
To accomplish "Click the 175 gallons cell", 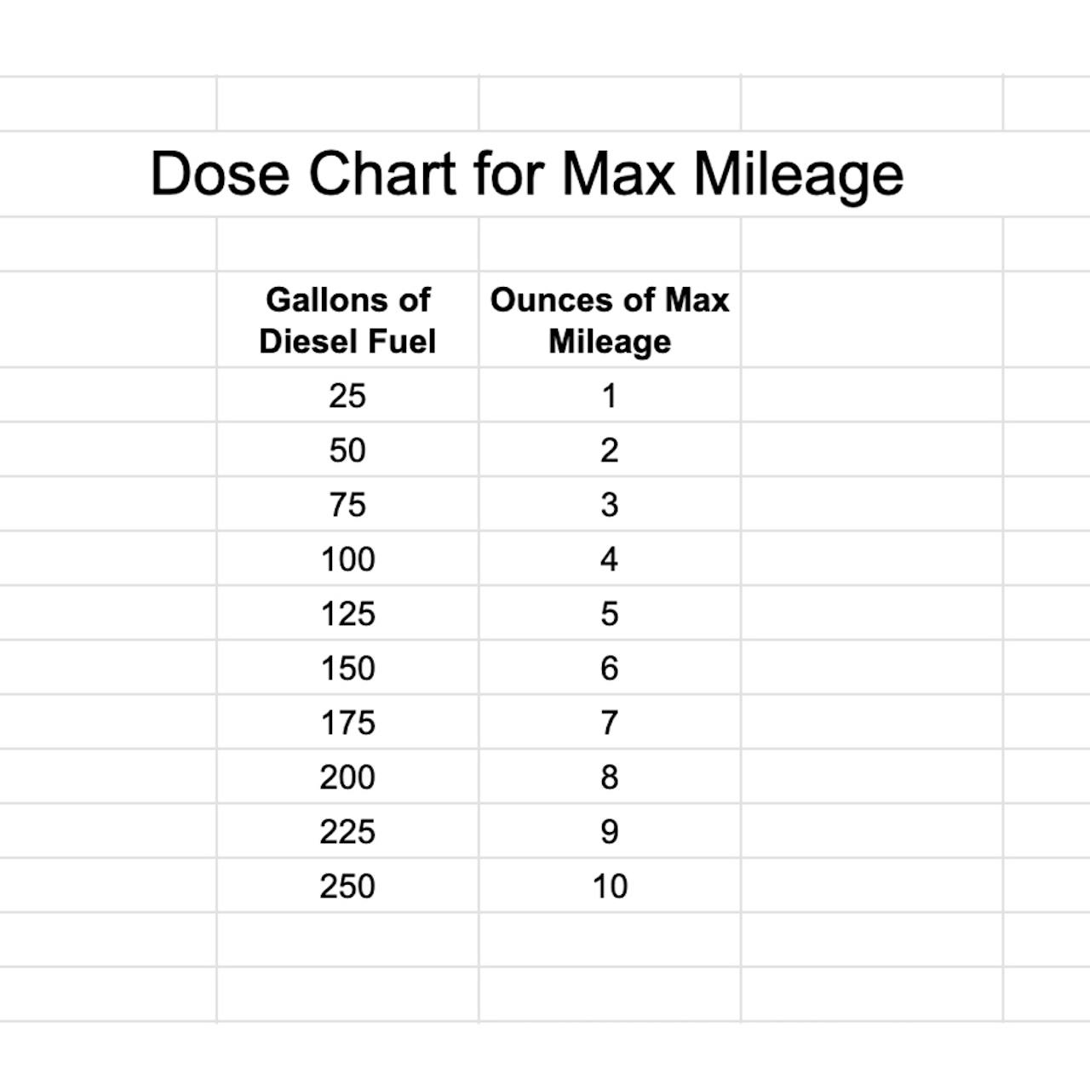I will [347, 723].
